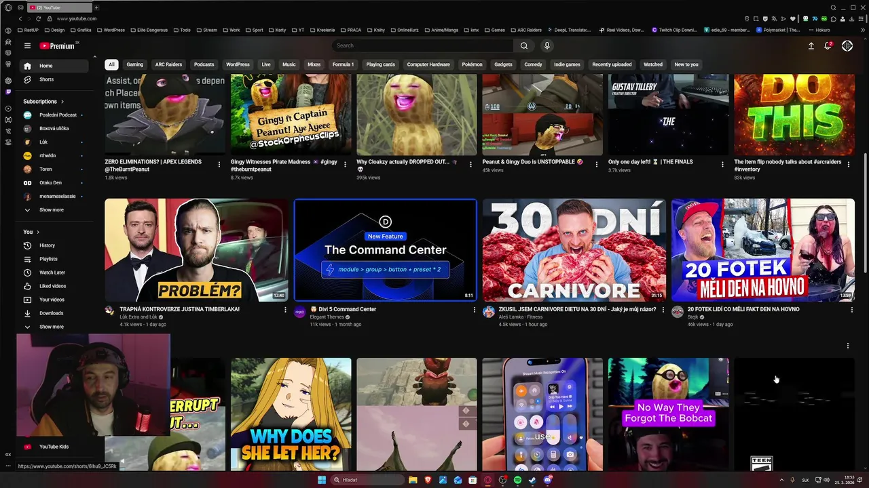Open options for Divi 5 Command Center video

click(474, 310)
